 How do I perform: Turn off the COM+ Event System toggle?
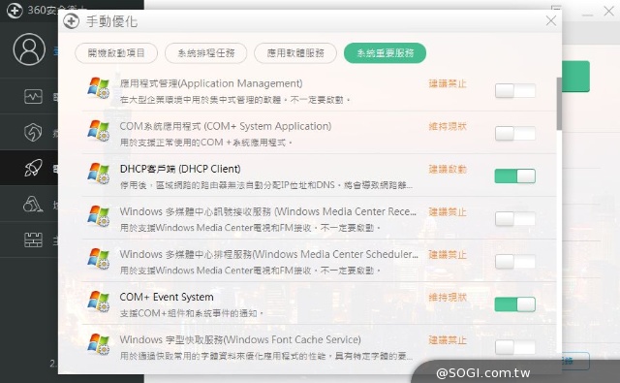click(x=514, y=304)
